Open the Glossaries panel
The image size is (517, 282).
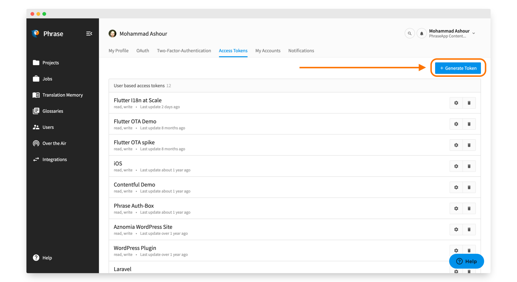click(53, 111)
